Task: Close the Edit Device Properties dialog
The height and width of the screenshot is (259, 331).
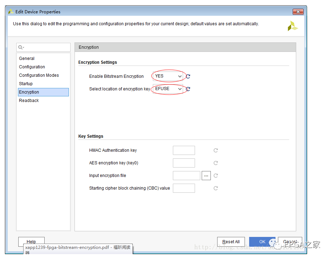Action: (x=298, y=12)
